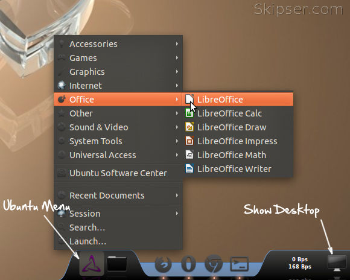Viewport: 350px width, 280px height.
Task: Open the Sound & Video menu entry
Action: [x=118, y=127]
